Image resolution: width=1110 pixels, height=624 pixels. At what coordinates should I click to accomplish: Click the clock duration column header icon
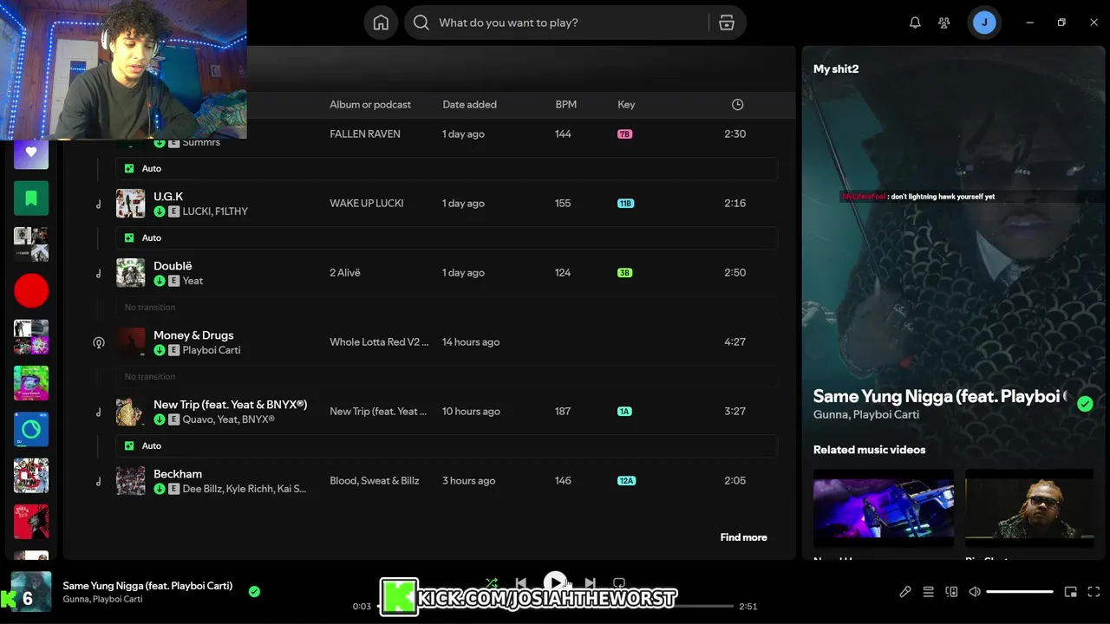tap(737, 104)
